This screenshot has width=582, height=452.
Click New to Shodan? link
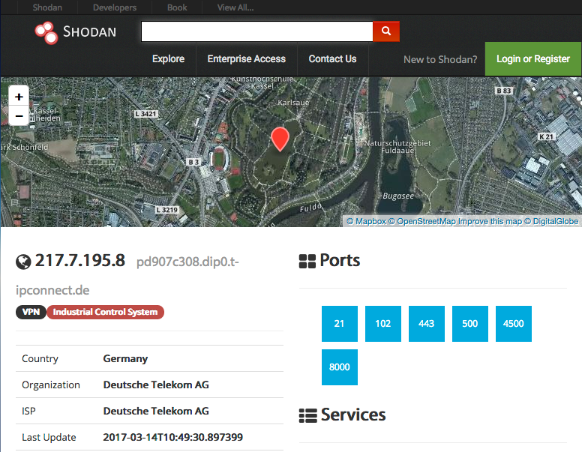point(440,59)
